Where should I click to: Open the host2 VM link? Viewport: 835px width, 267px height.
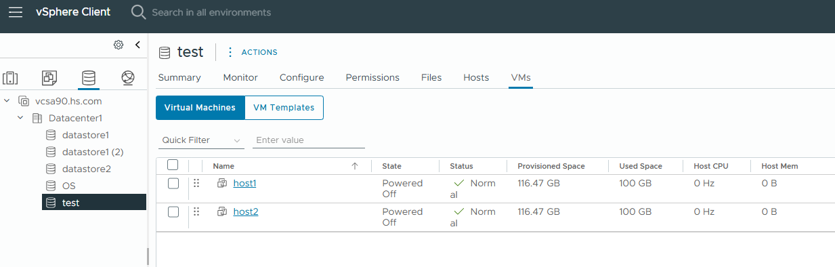[x=246, y=211]
